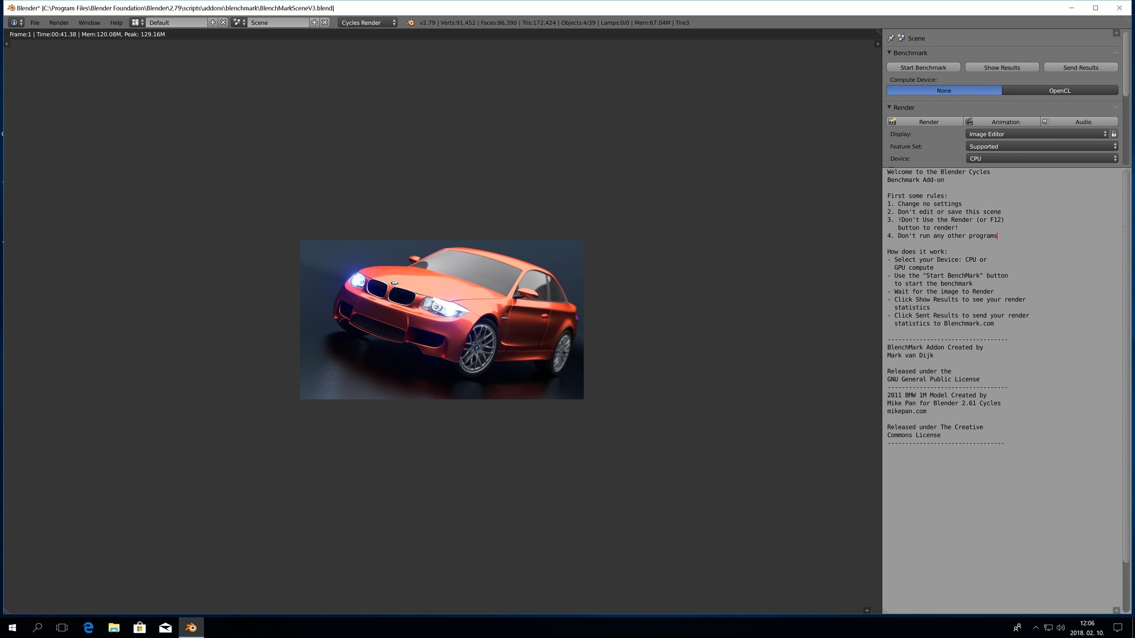The width and height of the screenshot is (1135, 638).
Task: Open the scene browser icon
Action: click(239, 22)
